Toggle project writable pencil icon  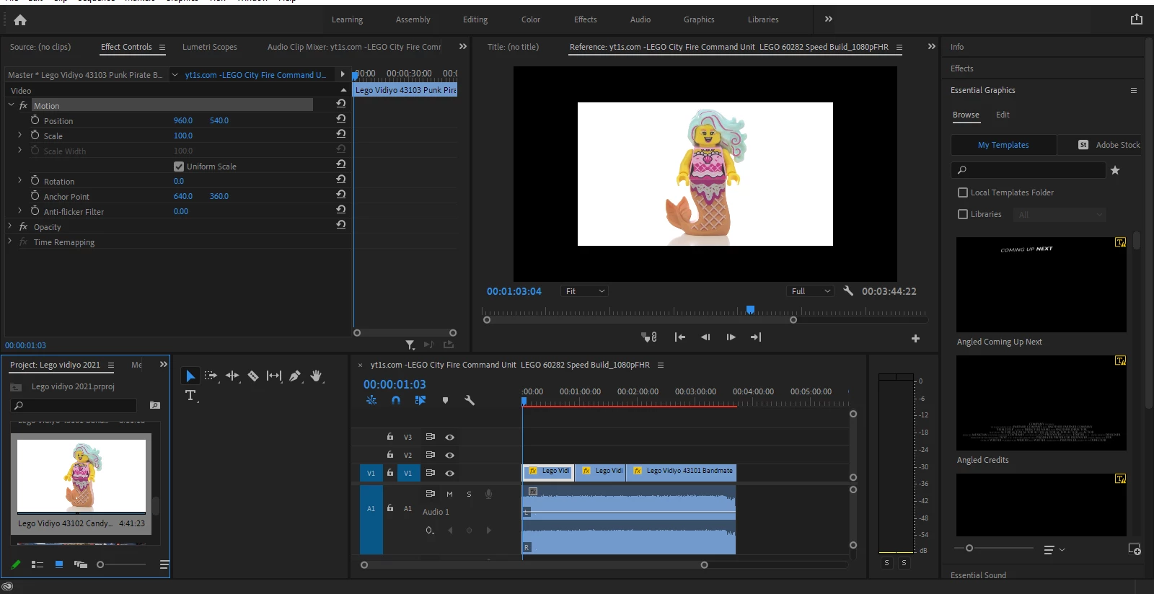[16, 564]
